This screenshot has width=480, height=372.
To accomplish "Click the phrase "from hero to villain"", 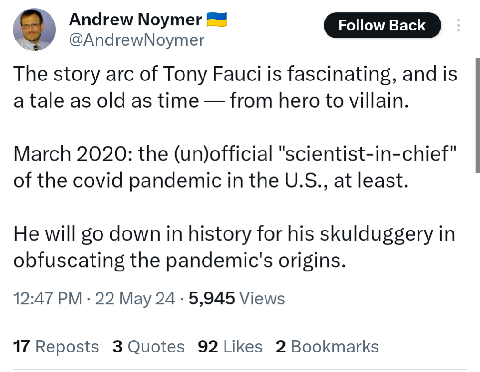I will pos(319,101).
